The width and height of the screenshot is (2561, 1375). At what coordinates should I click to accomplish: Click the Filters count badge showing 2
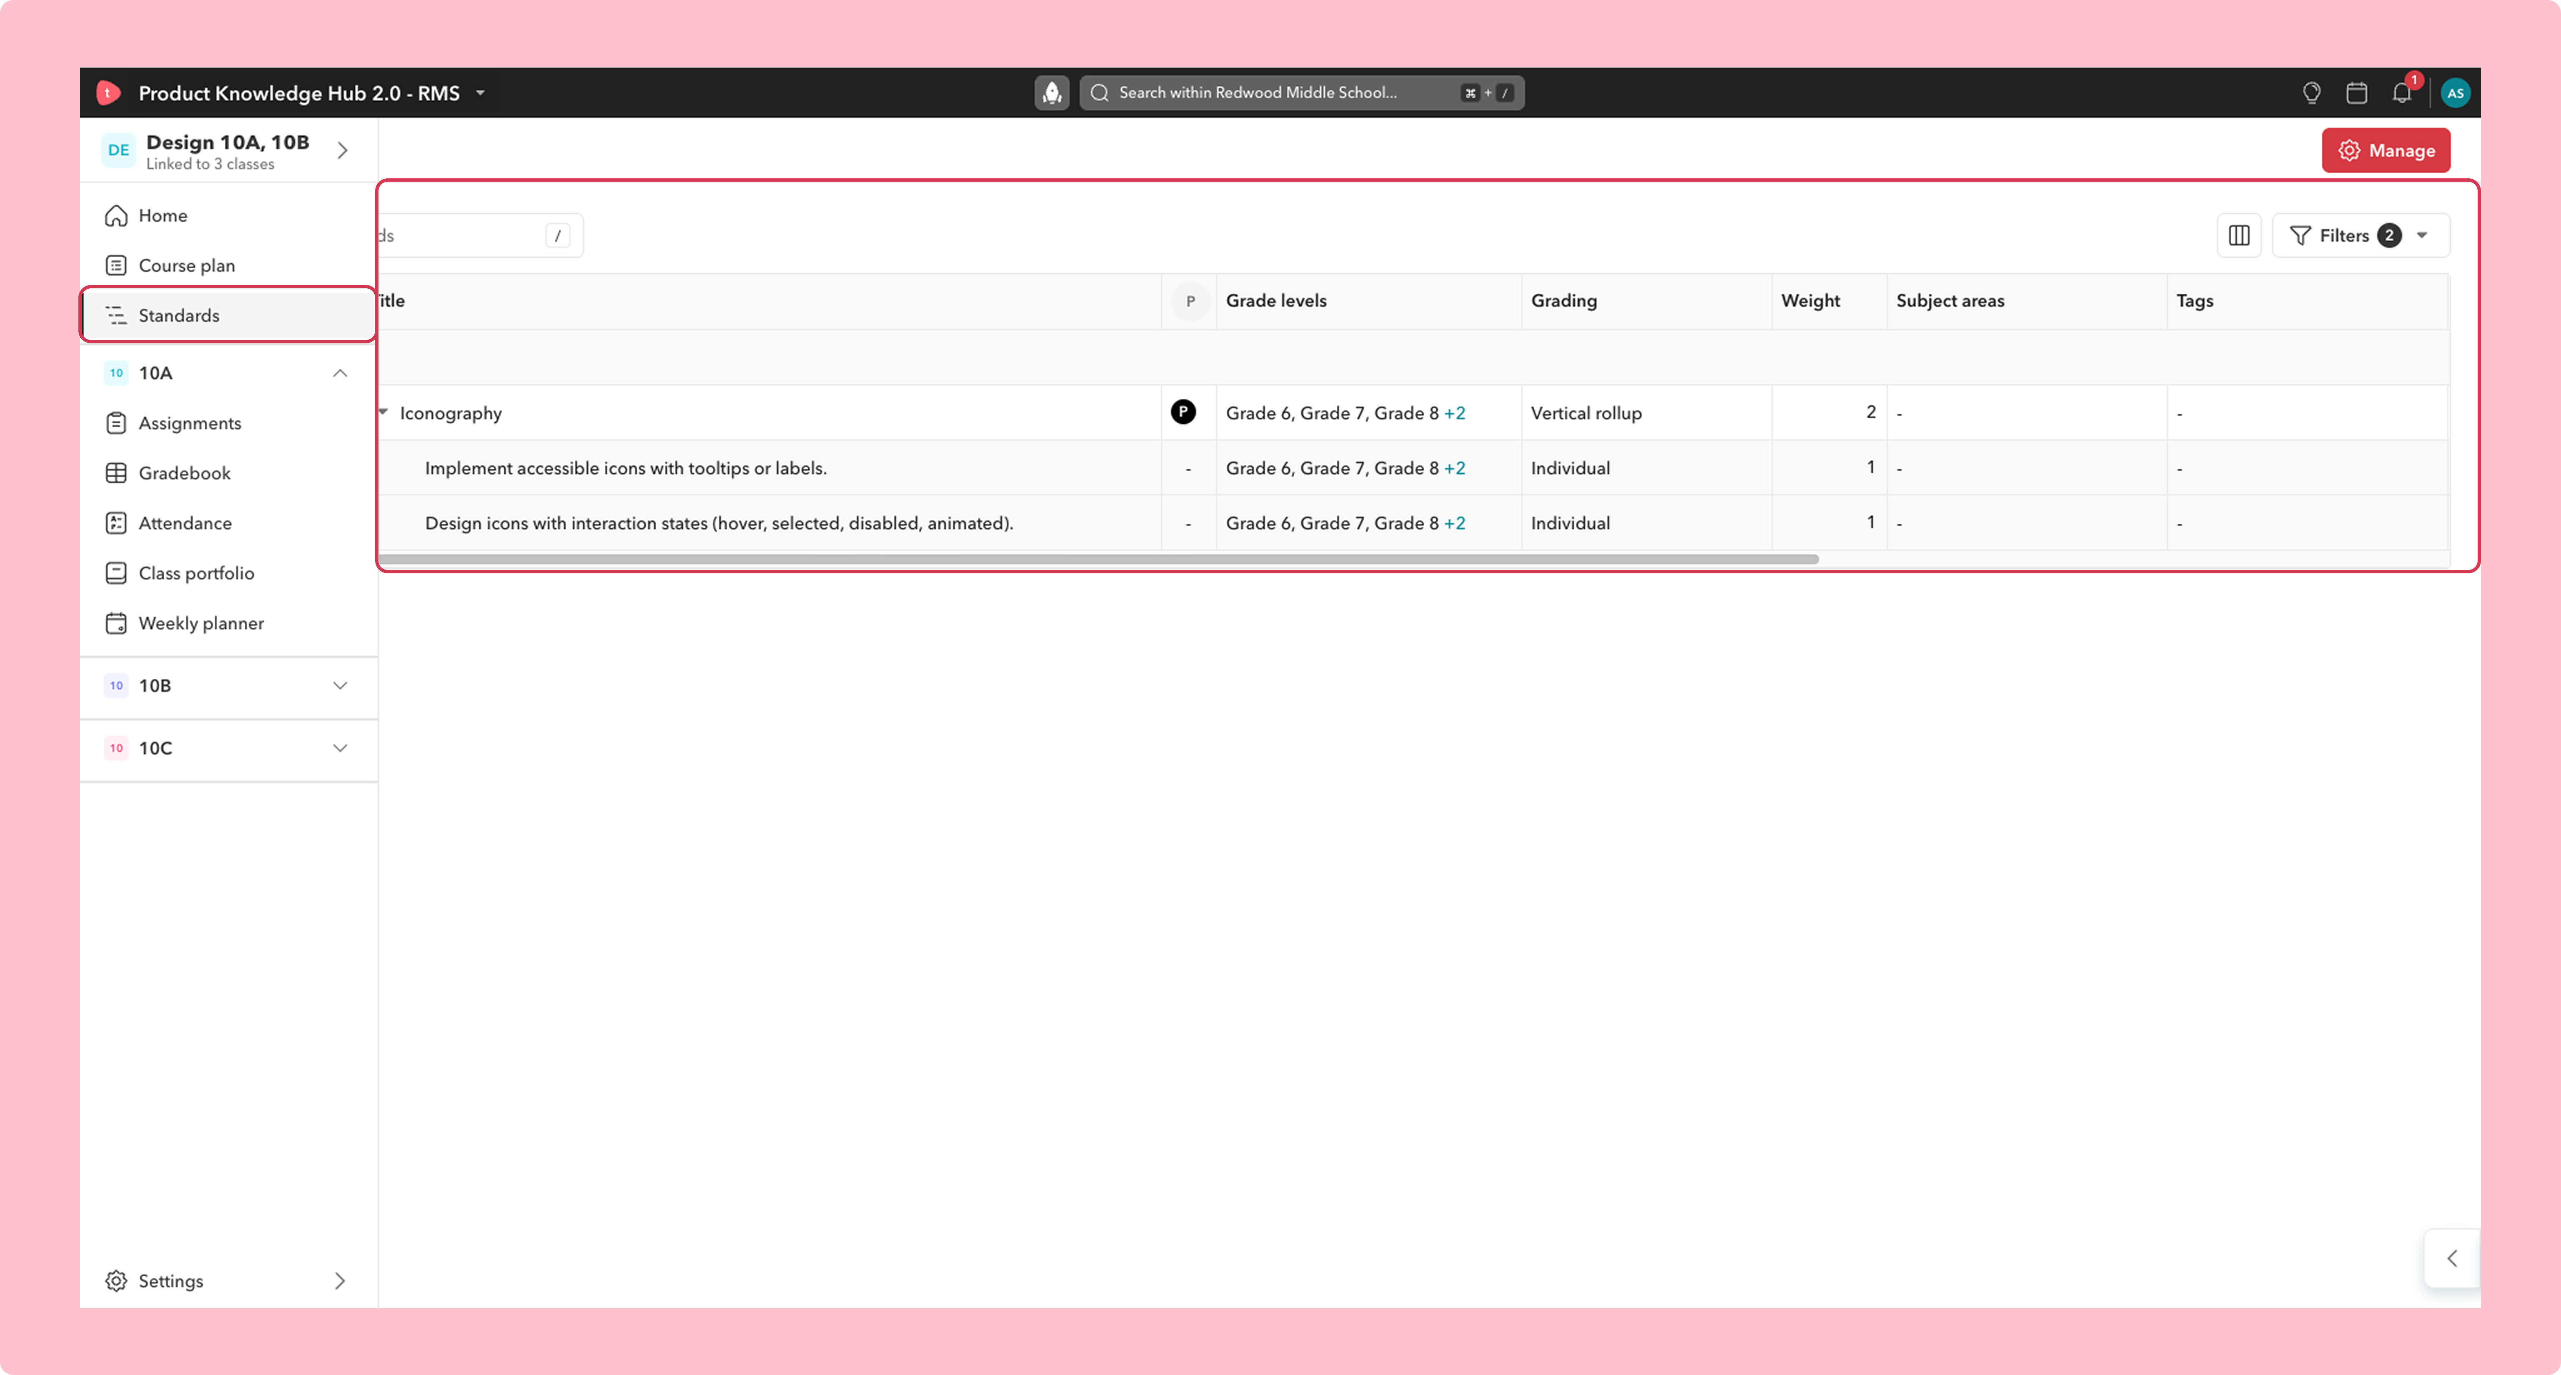click(2389, 235)
